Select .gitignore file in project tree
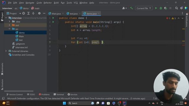 coord(20,44)
